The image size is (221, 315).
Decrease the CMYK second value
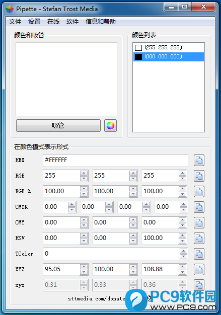click(109, 210)
